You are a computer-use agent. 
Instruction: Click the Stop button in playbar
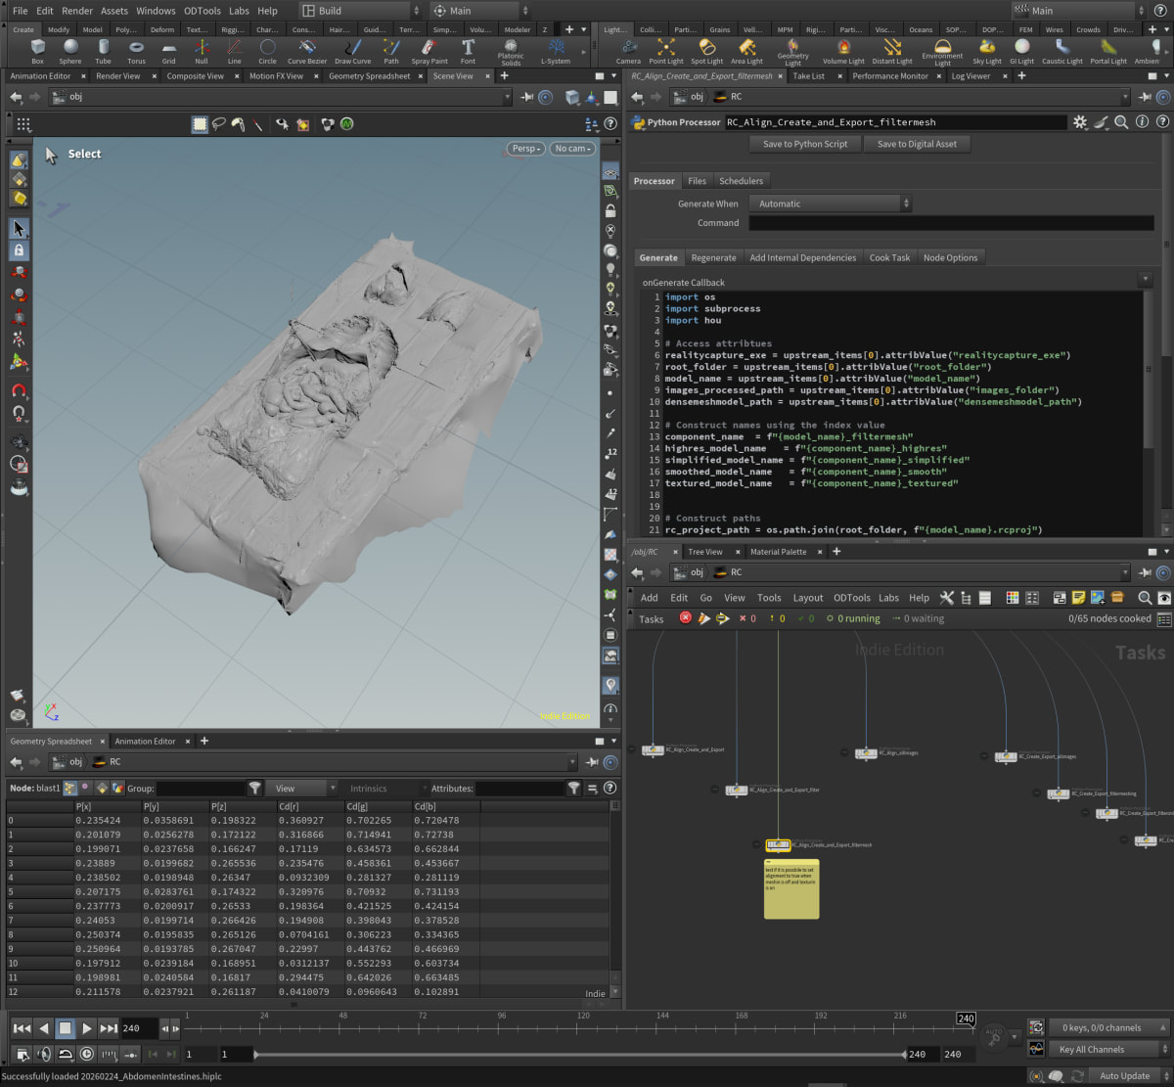65,1028
